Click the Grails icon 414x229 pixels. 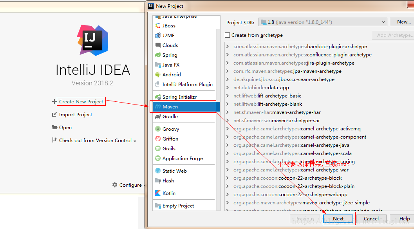point(158,148)
